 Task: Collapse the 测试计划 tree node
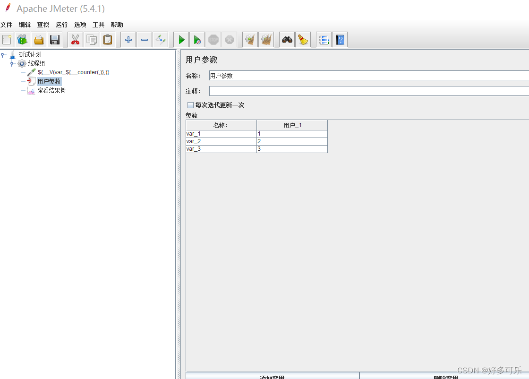[x=3, y=55]
